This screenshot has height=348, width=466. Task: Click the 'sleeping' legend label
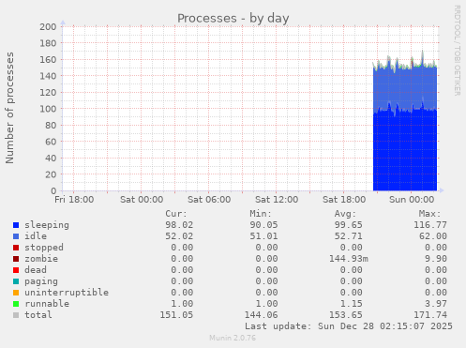point(47,225)
